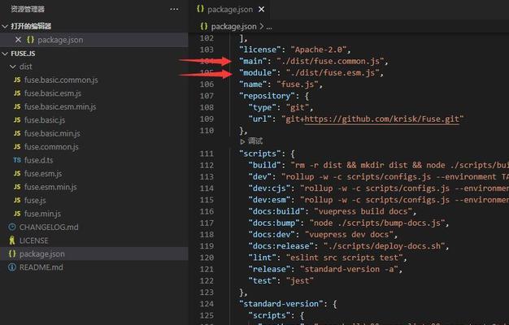The image size is (509, 325).
Task: Click the "module" key on line 105
Action: coord(258,72)
